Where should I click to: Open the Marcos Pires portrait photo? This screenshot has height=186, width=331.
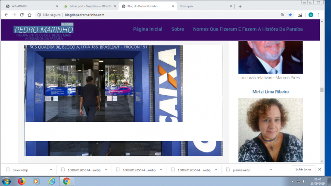(x=270, y=57)
